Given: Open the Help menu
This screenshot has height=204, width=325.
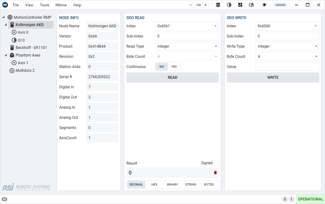Looking at the screenshot, I should 77,5.
